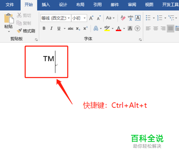Apply multilevel list icon
This screenshot has width=179, height=160.
pyautogui.click(x=171, y=18)
